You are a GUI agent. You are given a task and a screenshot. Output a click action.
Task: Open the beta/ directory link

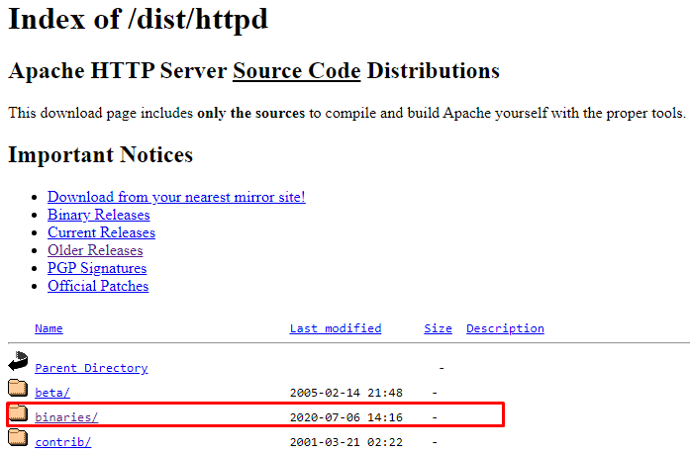(x=52, y=393)
